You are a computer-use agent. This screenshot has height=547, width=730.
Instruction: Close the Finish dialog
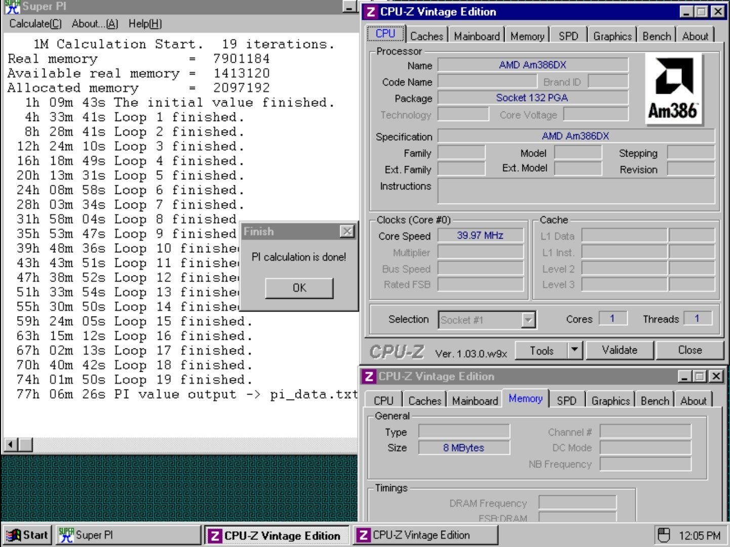347,231
